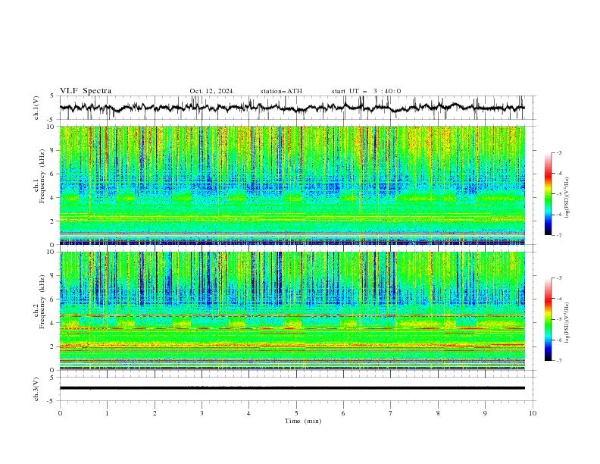Click the 'ch.1(V)' waveform axis label
This screenshot has width=600, height=464.
coord(36,108)
